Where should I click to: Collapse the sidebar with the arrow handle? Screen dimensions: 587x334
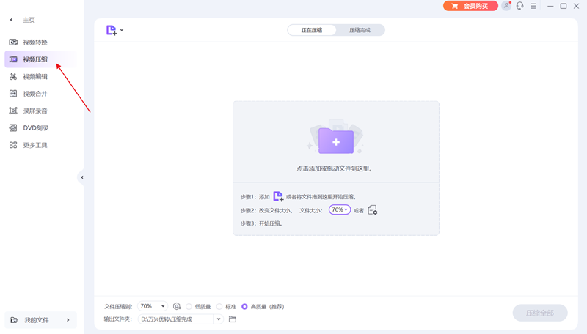coord(81,177)
